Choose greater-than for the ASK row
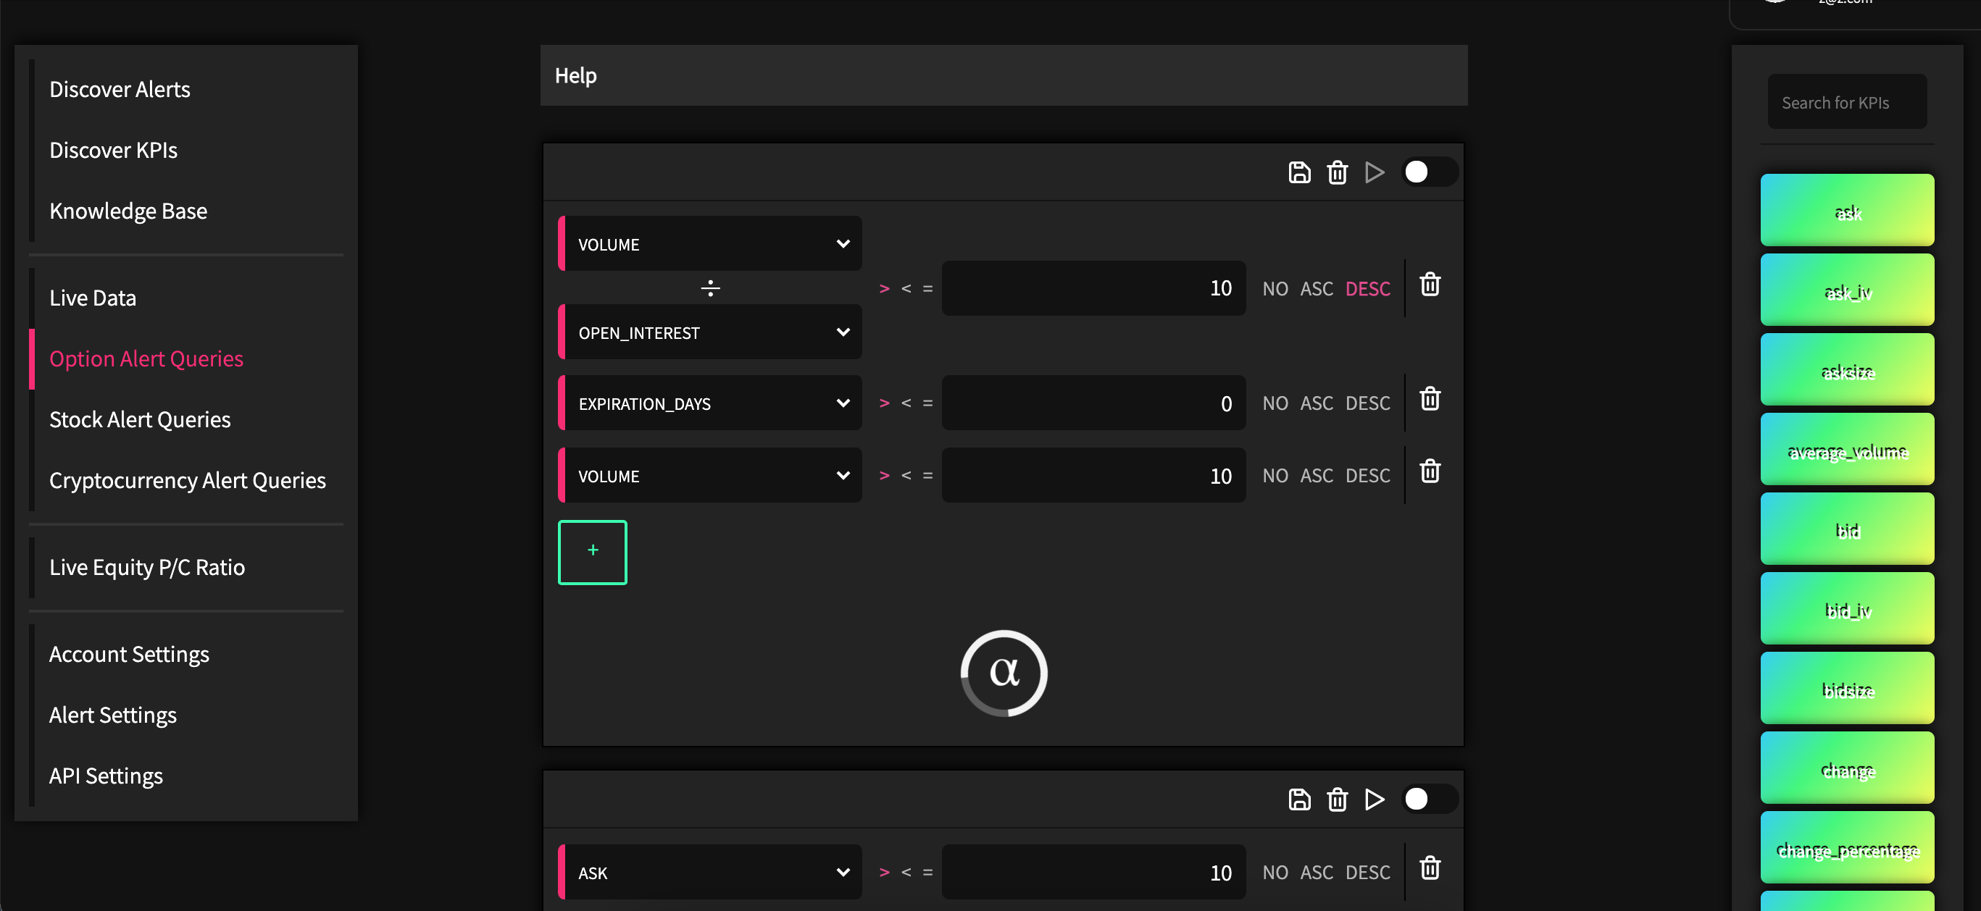1981x911 pixels. click(885, 872)
